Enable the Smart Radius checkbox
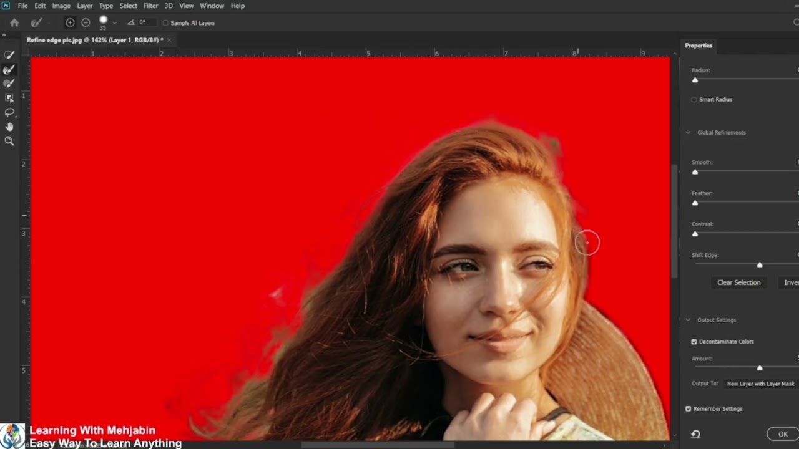The height and width of the screenshot is (449, 799). coord(694,100)
